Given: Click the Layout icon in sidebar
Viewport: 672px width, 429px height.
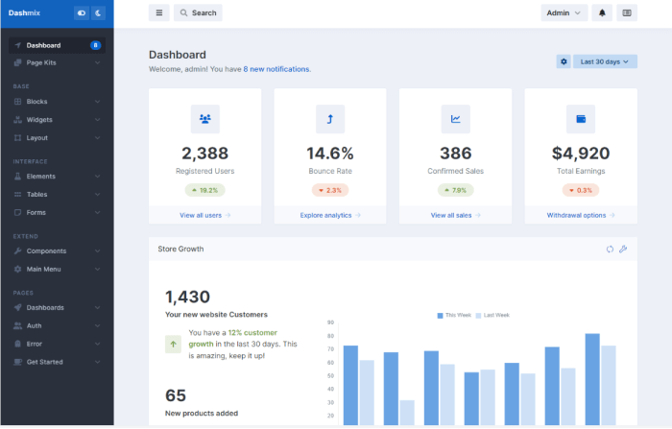Looking at the screenshot, I should pyautogui.click(x=17, y=137).
